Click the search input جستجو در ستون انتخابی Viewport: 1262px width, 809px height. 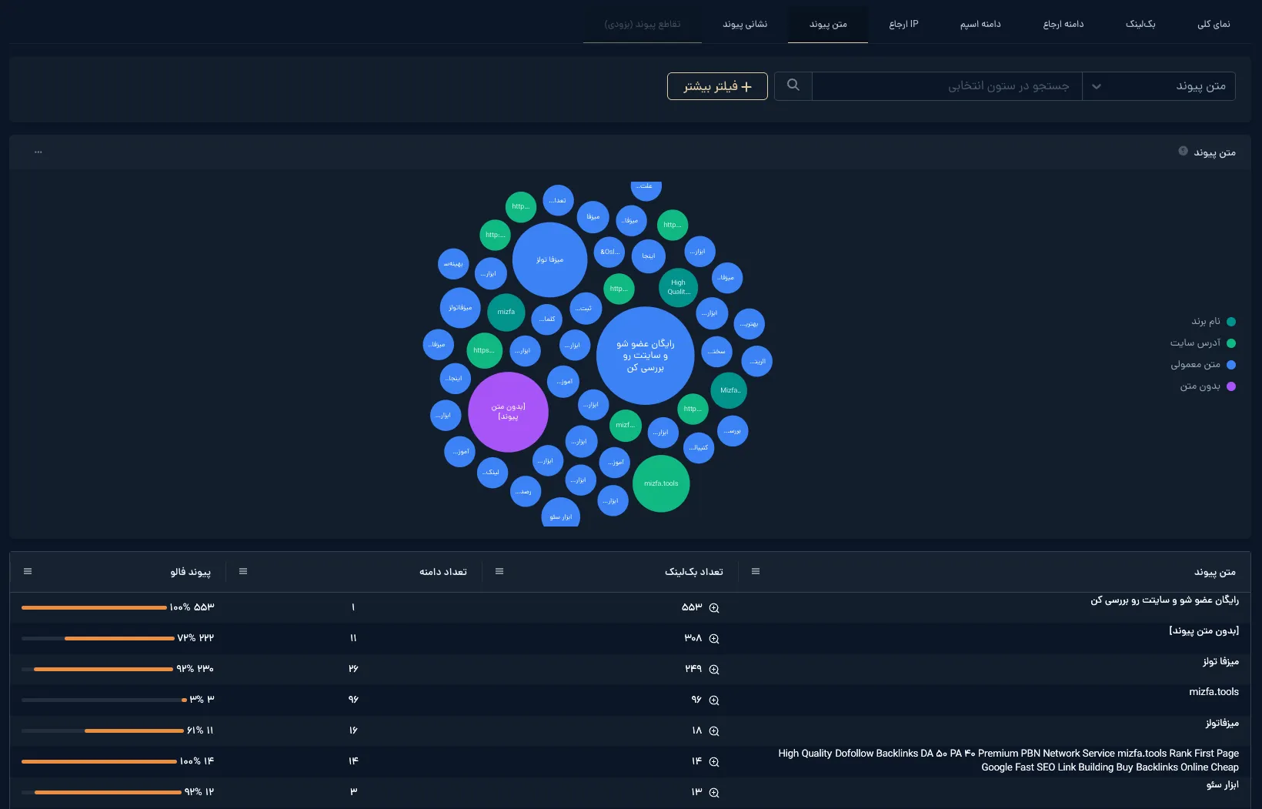(x=946, y=85)
